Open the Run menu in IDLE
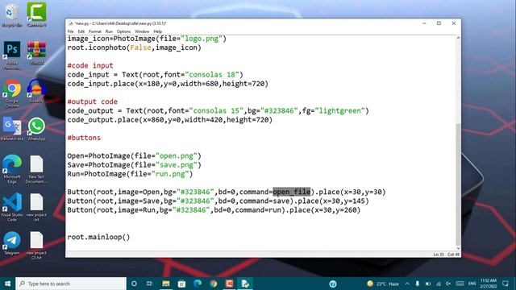 [109, 31]
